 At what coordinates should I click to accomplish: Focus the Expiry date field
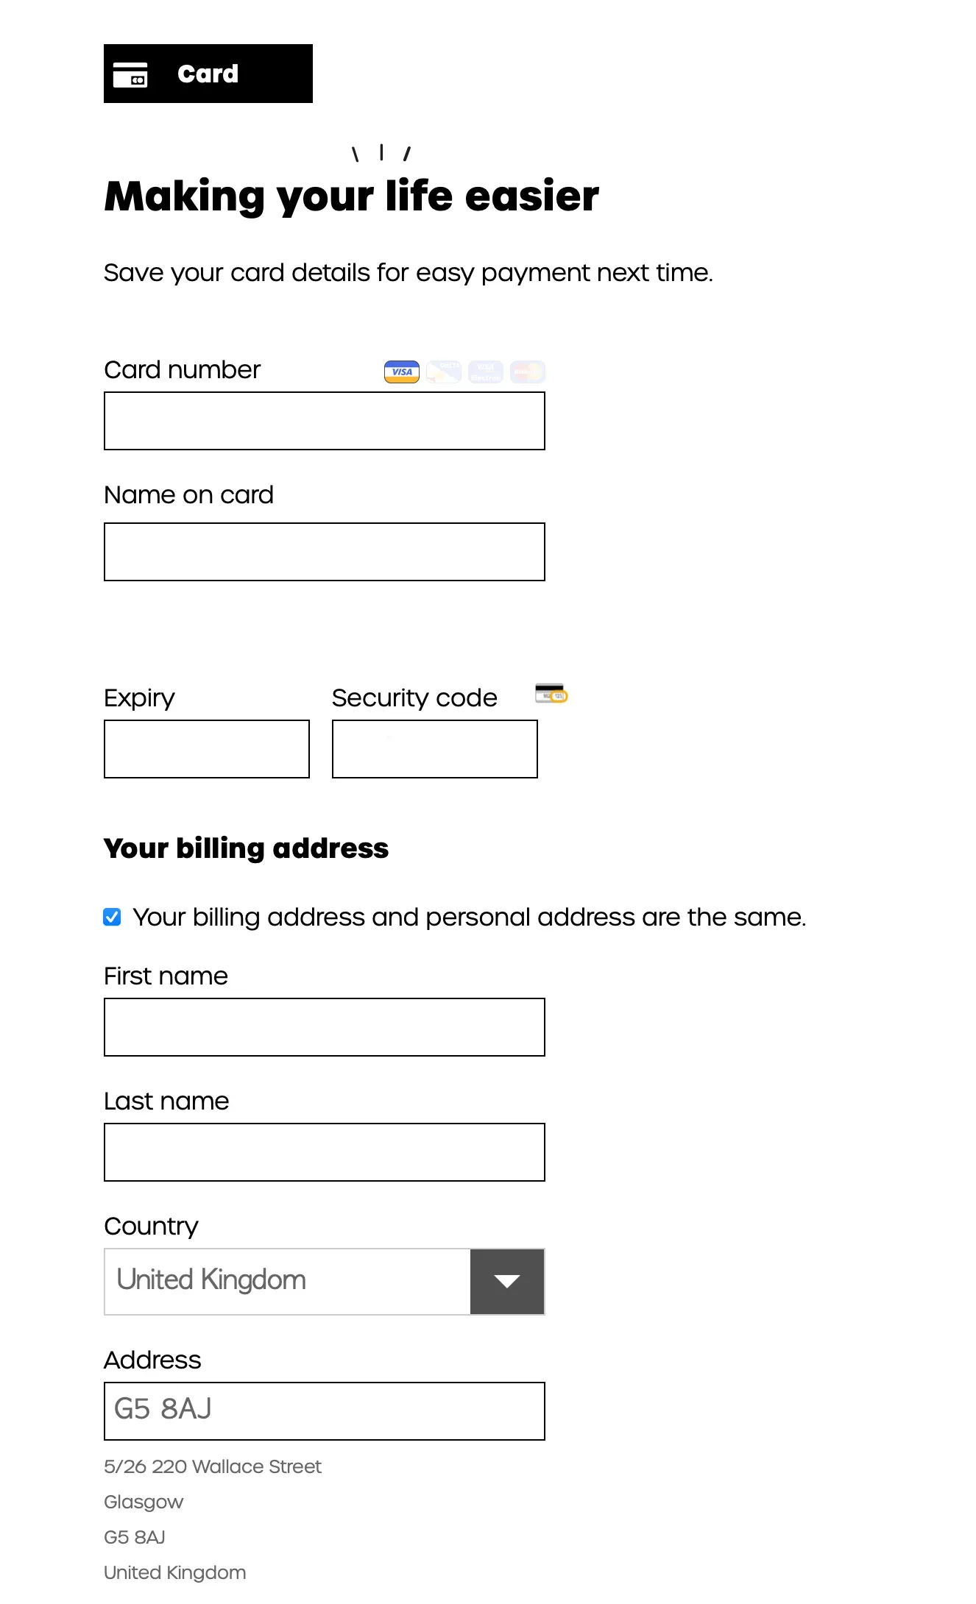[206, 749]
